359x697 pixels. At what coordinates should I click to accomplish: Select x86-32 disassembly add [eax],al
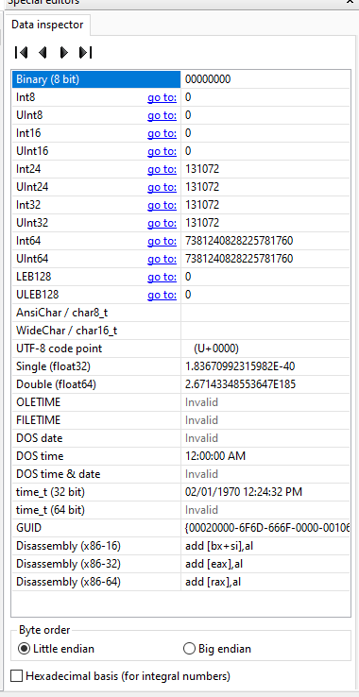214,564
